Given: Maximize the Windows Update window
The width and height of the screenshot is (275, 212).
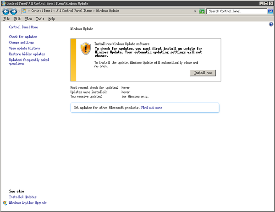Looking at the screenshot, I should click(266, 3).
